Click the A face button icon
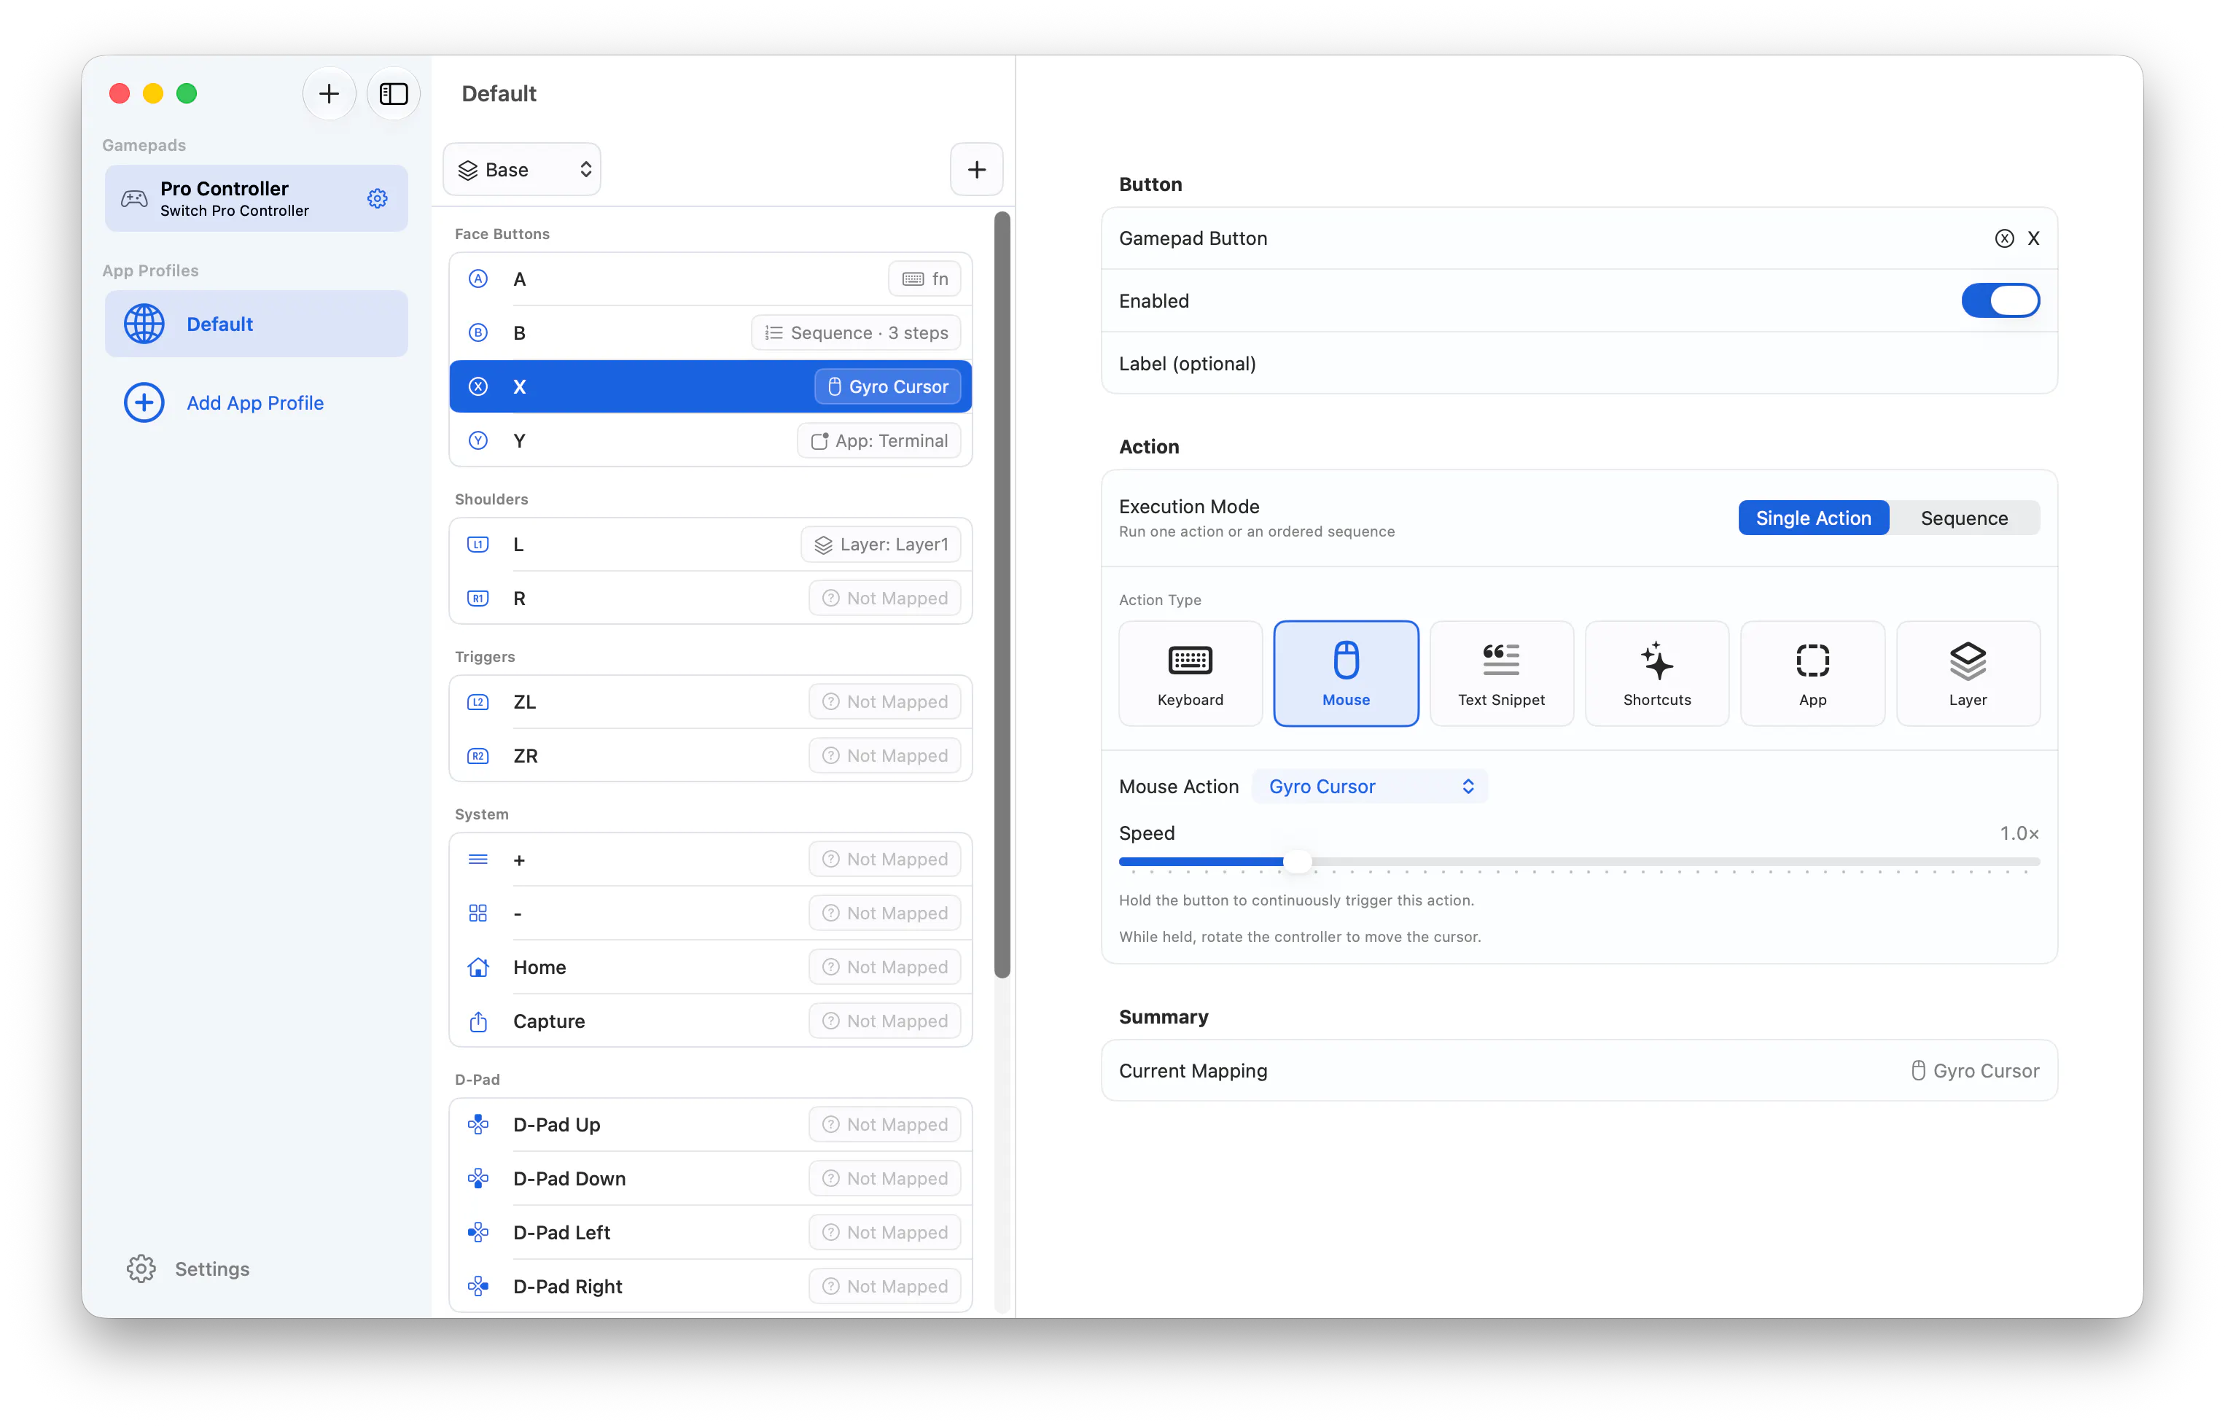 coord(478,278)
